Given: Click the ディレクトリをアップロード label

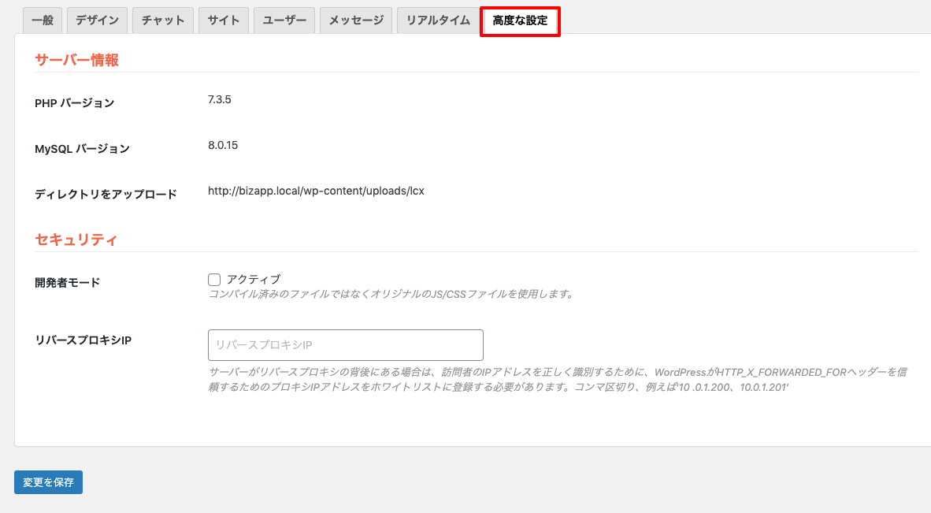Looking at the screenshot, I should tap(106, 194).
